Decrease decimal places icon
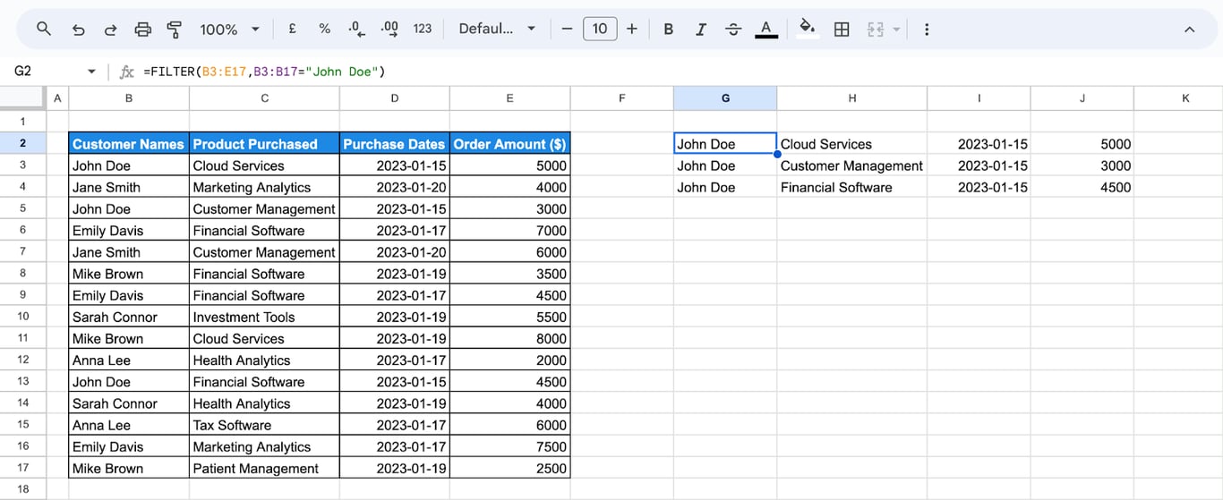This screenshot has height=500, width=1223. 356,29
